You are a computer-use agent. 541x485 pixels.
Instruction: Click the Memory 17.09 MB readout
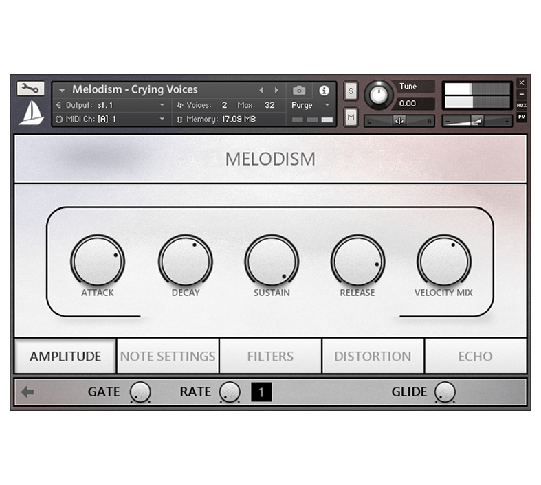click(239, 120)
